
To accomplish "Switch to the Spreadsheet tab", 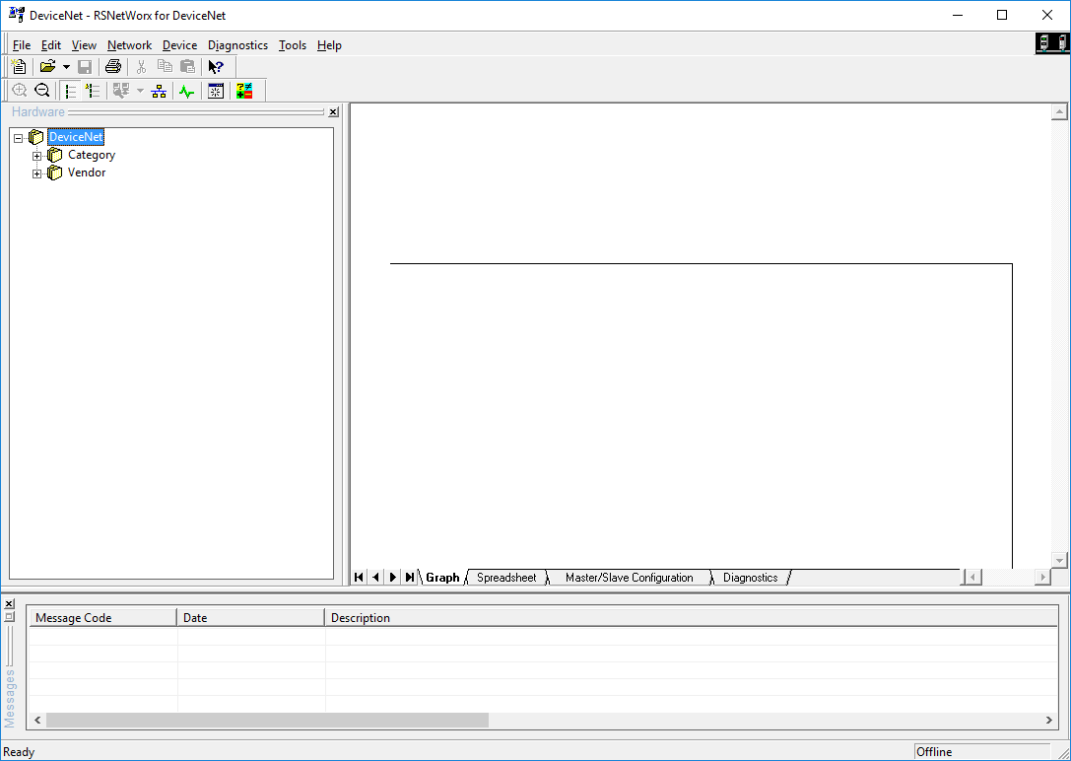I will [506, 578].
